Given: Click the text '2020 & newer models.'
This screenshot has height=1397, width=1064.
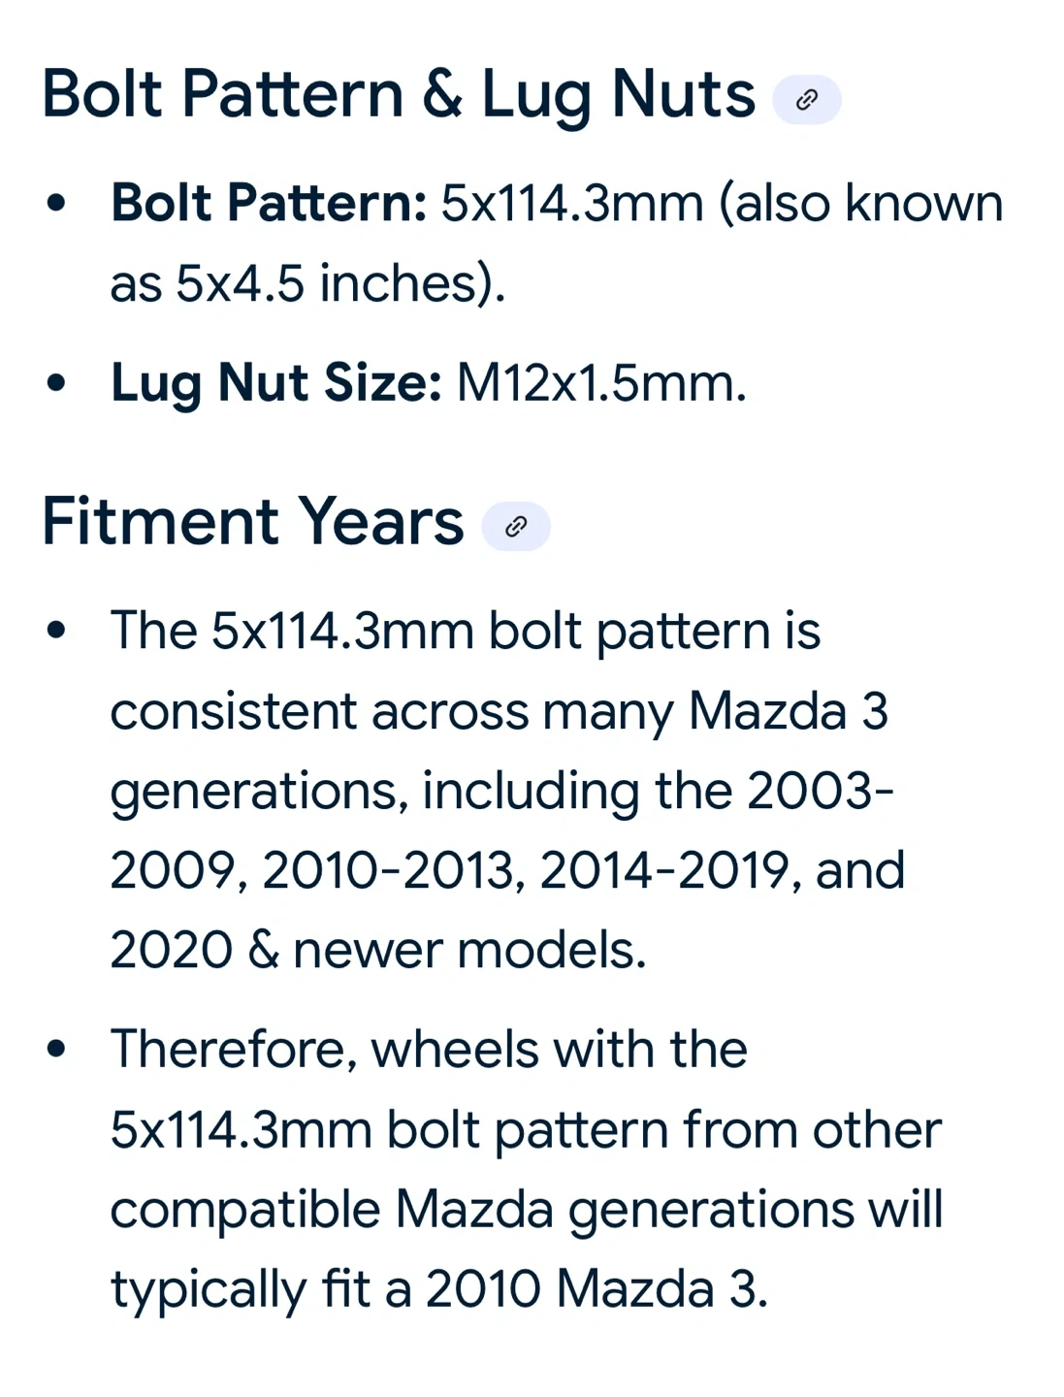Looking at the screenshot, I should pyautogui.click(x=378, y=950).
